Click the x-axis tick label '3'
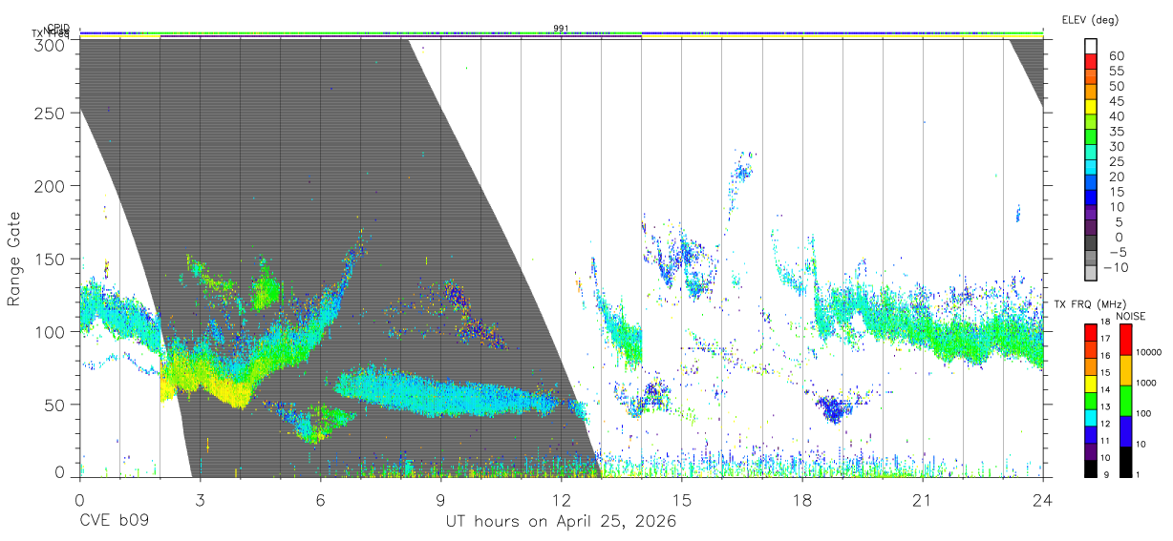1173x541 pixels. click(x=200, y=500)
